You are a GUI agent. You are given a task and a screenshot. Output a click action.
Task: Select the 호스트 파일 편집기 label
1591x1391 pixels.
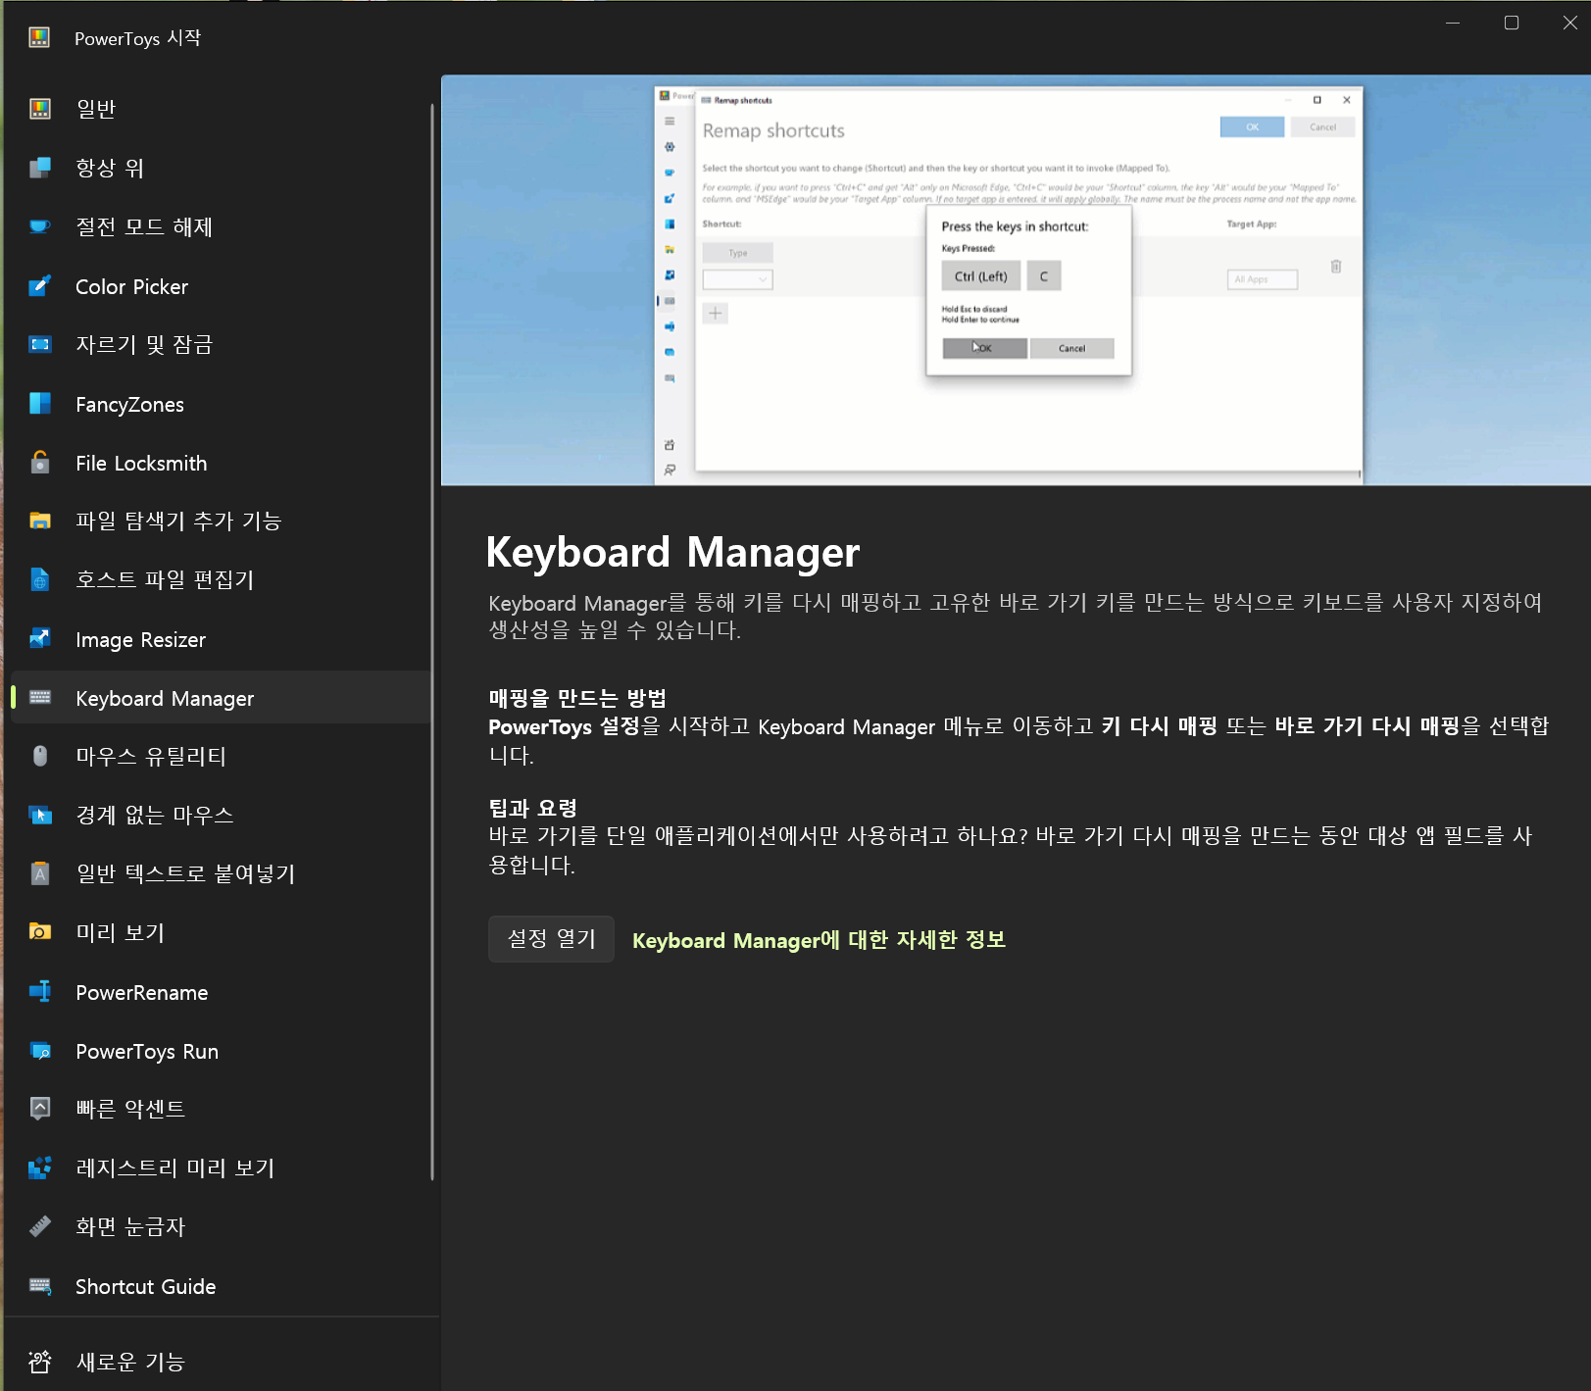[165, 579]
